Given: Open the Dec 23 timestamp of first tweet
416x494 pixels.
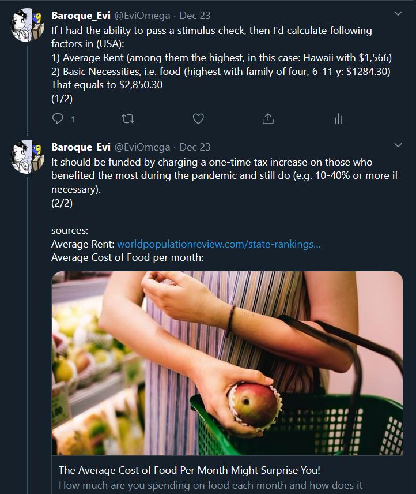Looking at the screenshot, I should click(x=195, y=16).
